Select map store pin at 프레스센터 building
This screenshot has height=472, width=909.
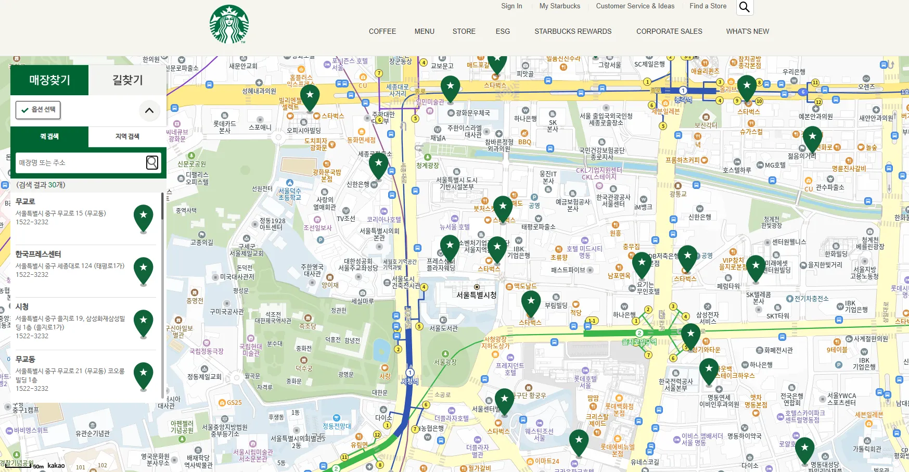point(450,248)
